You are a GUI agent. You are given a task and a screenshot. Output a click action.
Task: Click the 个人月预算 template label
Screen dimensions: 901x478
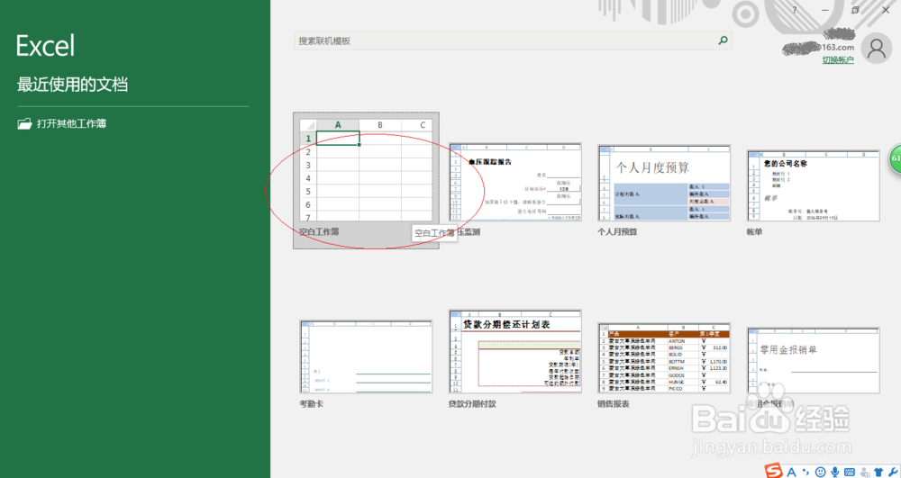tap(617, 232)
